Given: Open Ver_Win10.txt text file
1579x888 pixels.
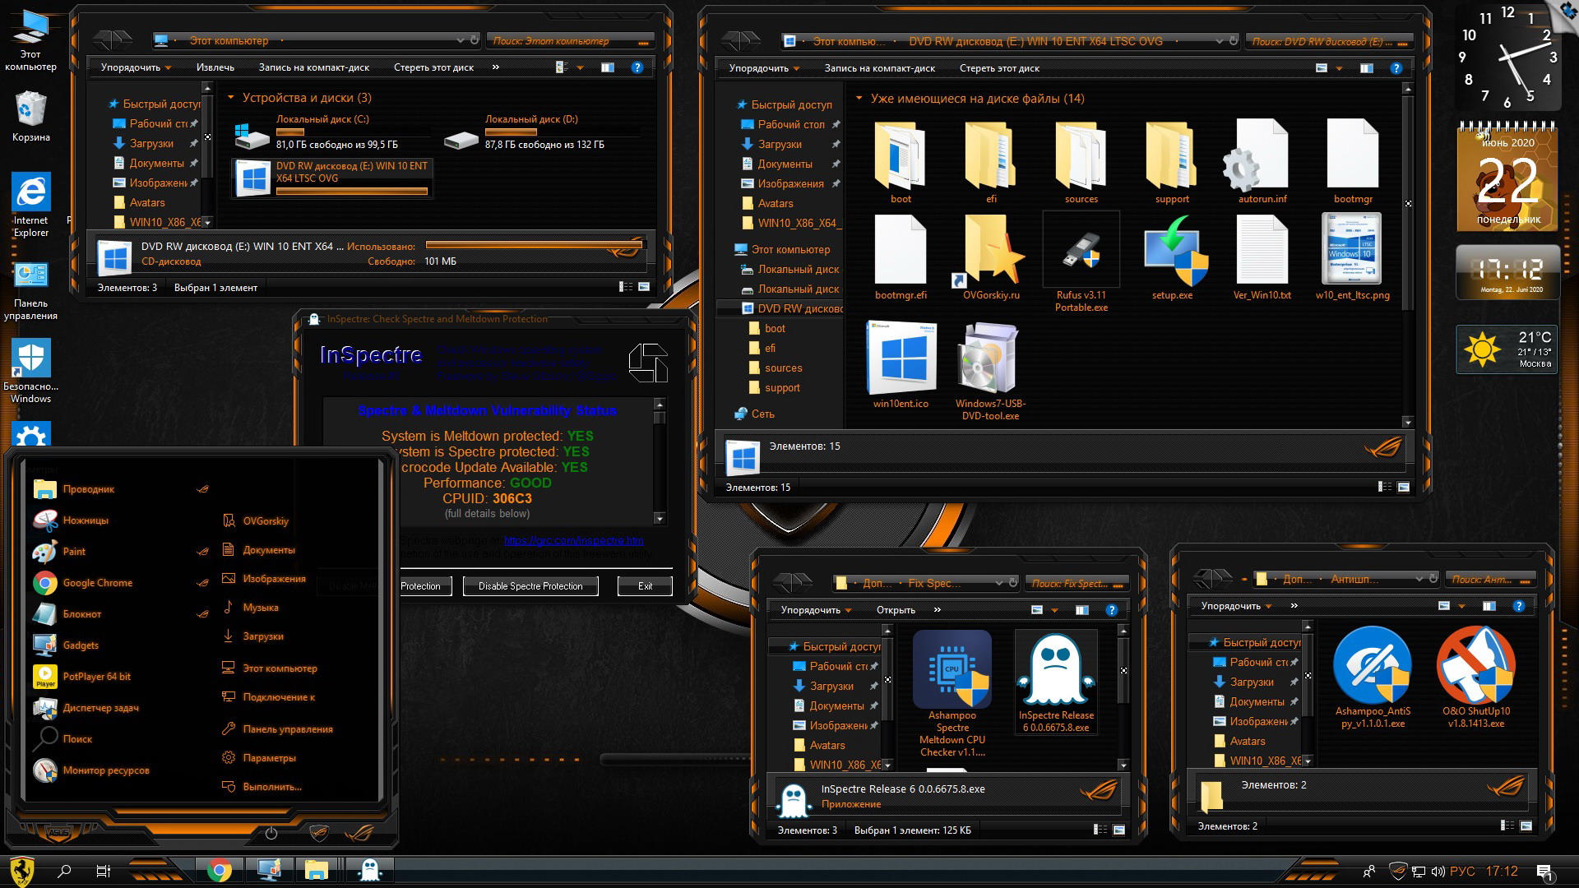Looking at the screenshot, I should point(1262,259).
